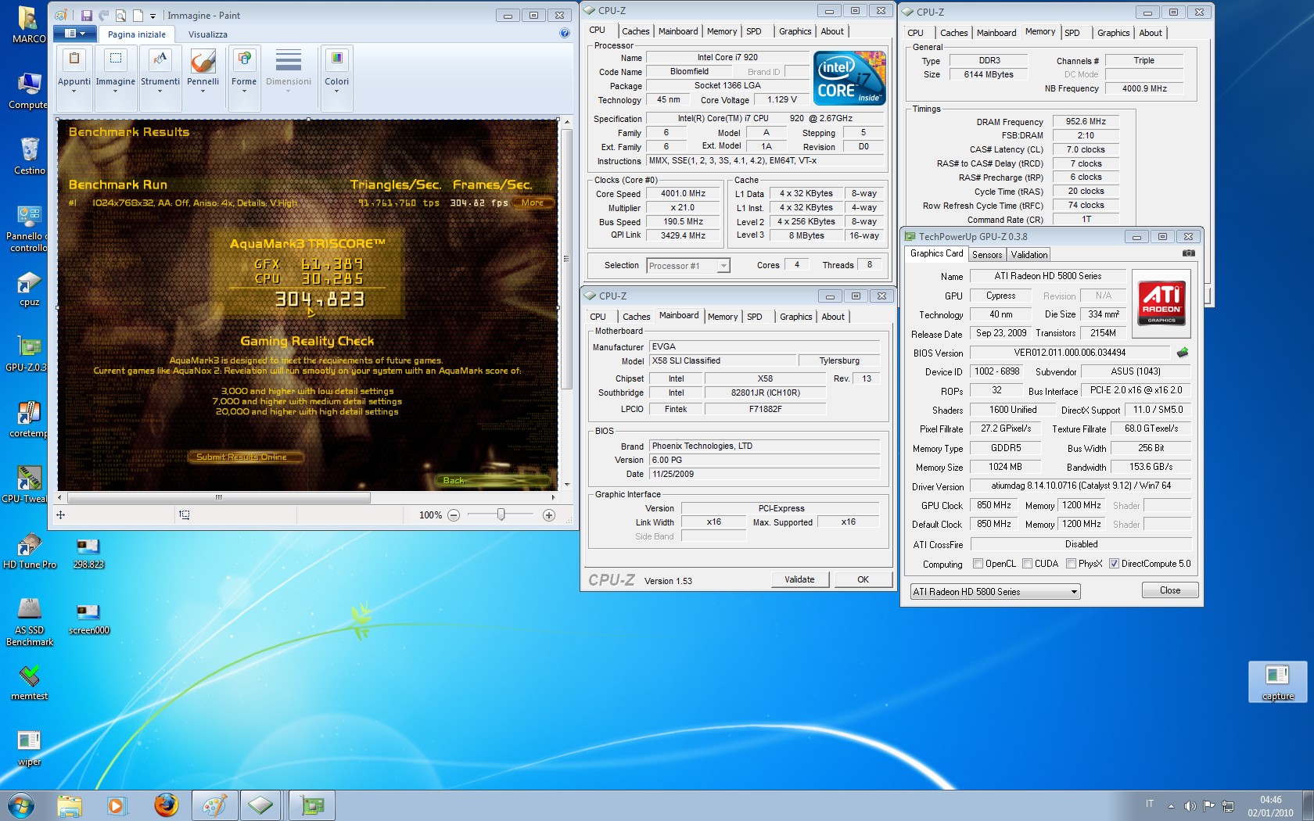The width and height of the screenshot is (1314, 821).
Task: Open Caches tab in top CPU-Z window
Action: [x=635, y=31]
